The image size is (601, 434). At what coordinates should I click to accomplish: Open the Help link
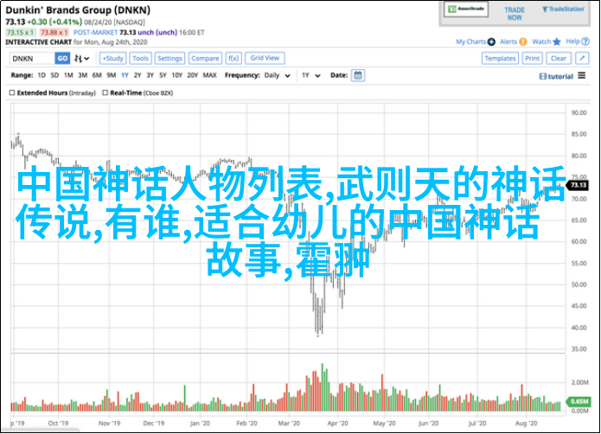[572, 41]
